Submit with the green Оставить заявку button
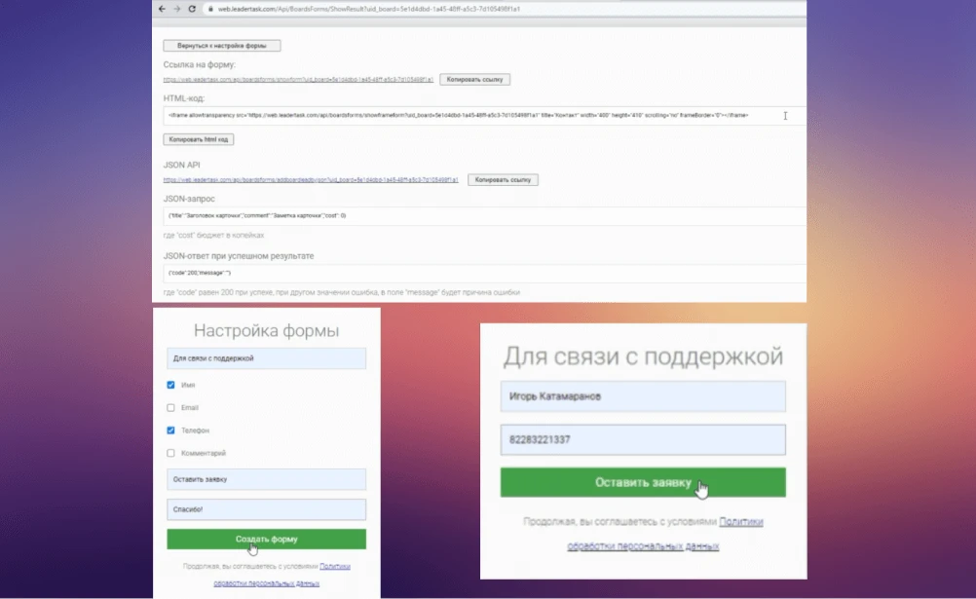 click(643, 482)
